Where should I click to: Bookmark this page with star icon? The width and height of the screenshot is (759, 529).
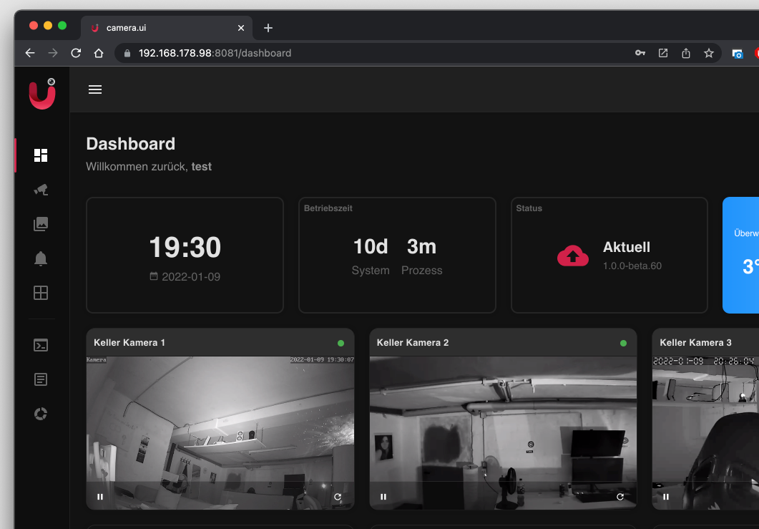click(x=708, y=53)
